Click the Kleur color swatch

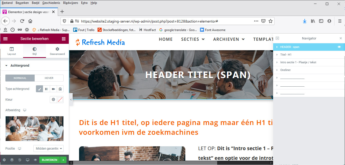[x=60, y=100]
